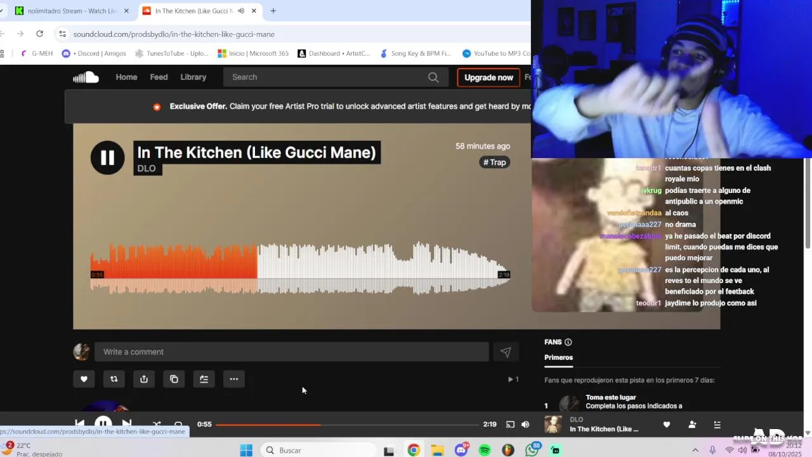Image resolution: width=812 pixels, height=457 pixels.
Task: Show hidden system tray icons chevron
Action: pyautogui.click(x=695, y=450)
